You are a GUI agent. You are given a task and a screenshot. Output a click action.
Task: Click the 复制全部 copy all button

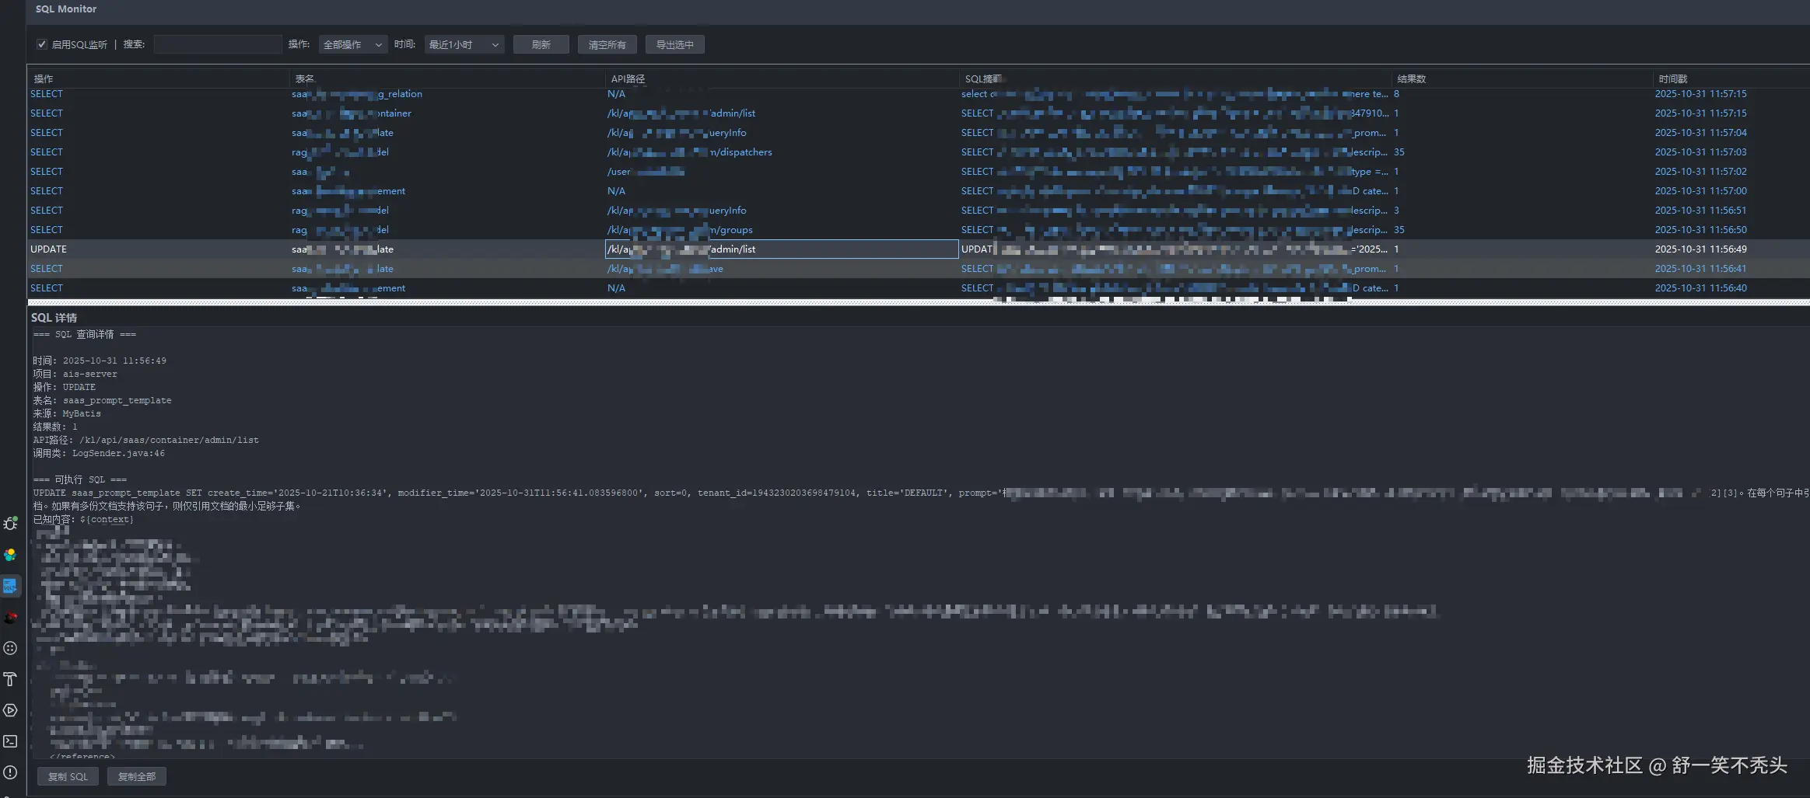click(x=136, y=776)
